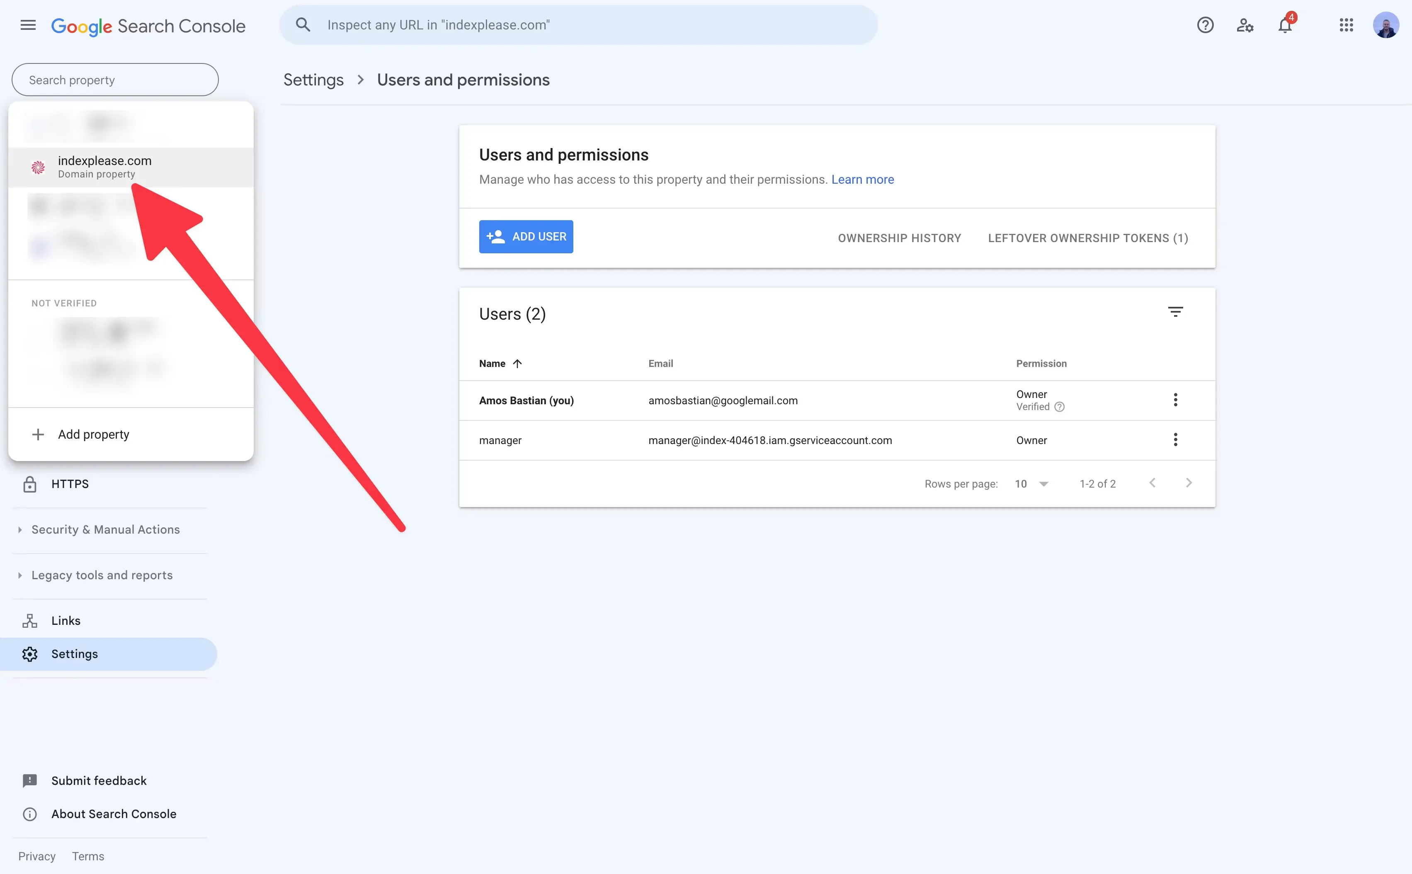Screen dimensions: 1412x874
Task: Click the manager name cell
Action: coord(500,440)
